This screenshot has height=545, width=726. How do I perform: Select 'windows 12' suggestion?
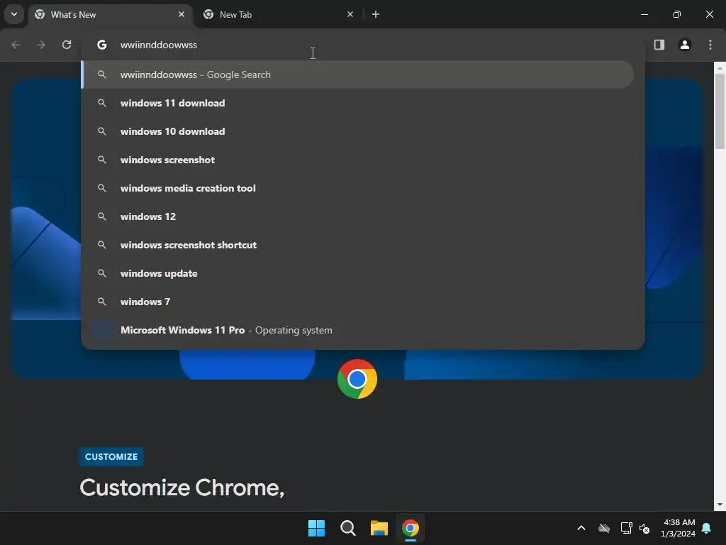pyautogui.click(x=357, y=216)
